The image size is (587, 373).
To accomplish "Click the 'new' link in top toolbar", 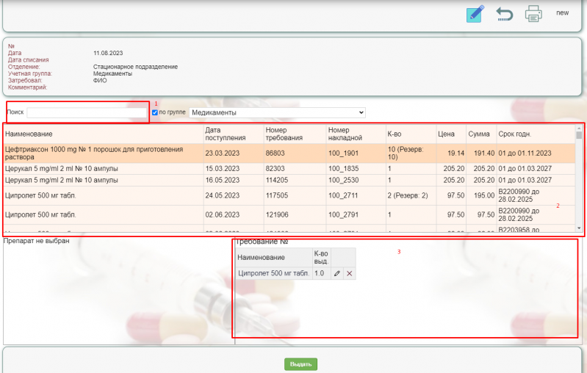I will pyautogui.click(x=562, y=13).
